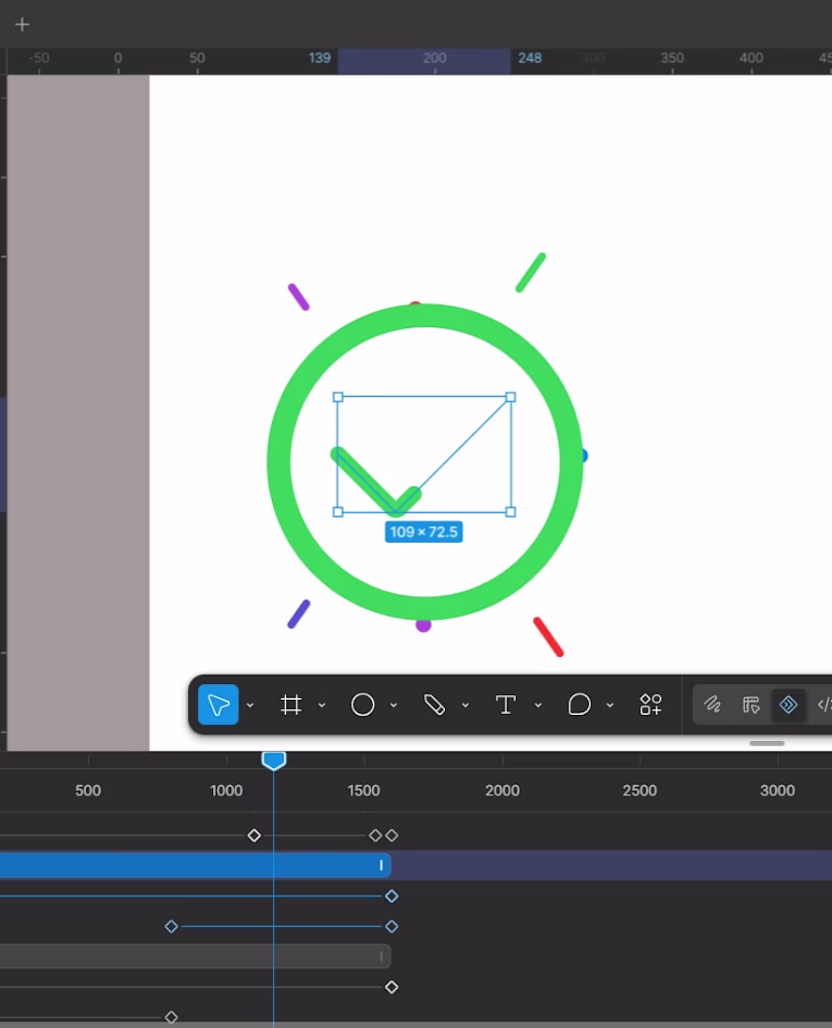Open Text tool dropdown chevron
832x1028 pixels.
coord(538,706)
